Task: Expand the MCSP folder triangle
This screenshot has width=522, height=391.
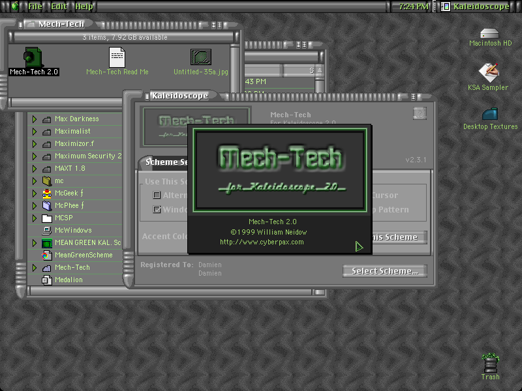Action: (35, 218)
